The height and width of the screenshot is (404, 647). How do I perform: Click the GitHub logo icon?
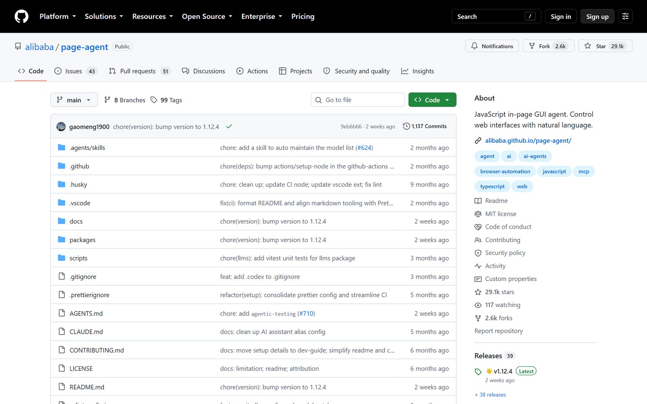click(21, 16)
